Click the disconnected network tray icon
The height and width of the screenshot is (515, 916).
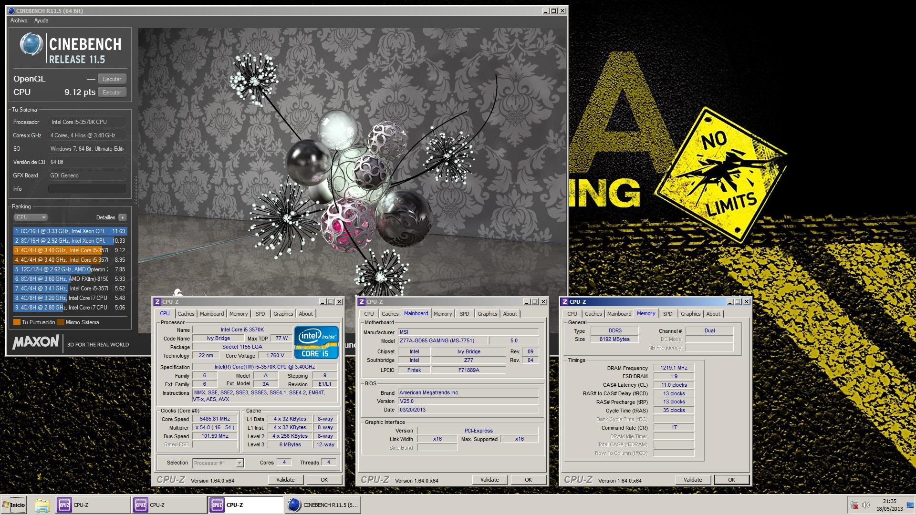[854, 505]
